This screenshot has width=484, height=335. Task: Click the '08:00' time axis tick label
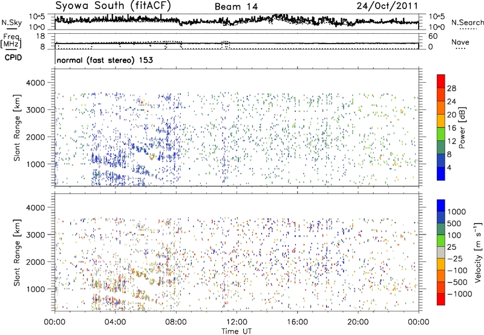(x=176, y=322)
